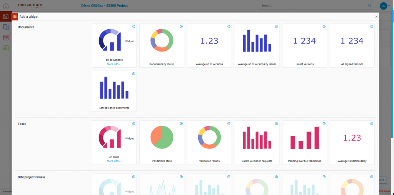The width and height of the screenshot is (394, 195).
Task: Select the Widget on documents card
Action: (x=114, y=45)
